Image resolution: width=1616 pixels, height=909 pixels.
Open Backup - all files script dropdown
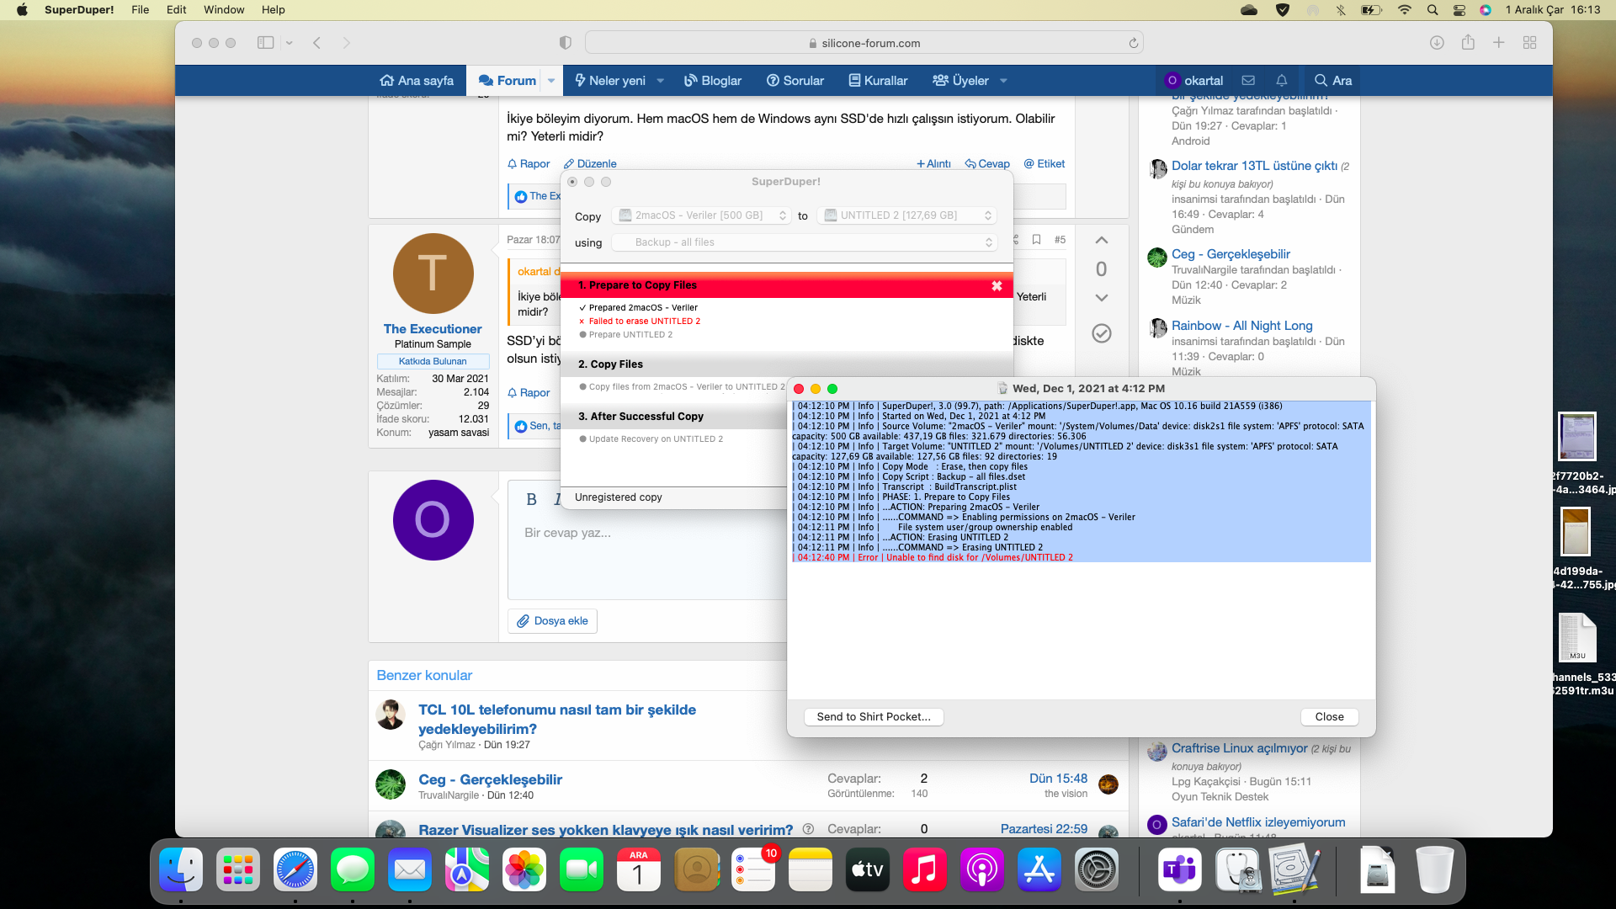point(804,242)
